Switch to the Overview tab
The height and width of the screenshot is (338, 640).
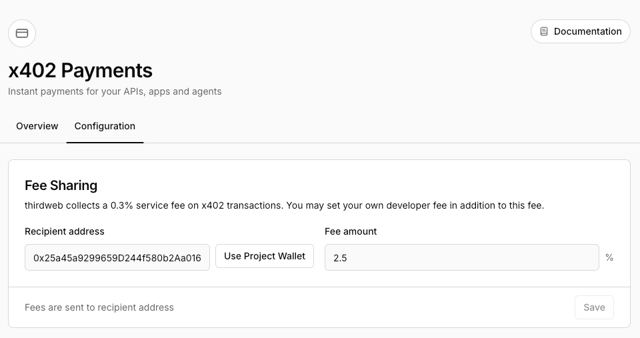point(37,126)
